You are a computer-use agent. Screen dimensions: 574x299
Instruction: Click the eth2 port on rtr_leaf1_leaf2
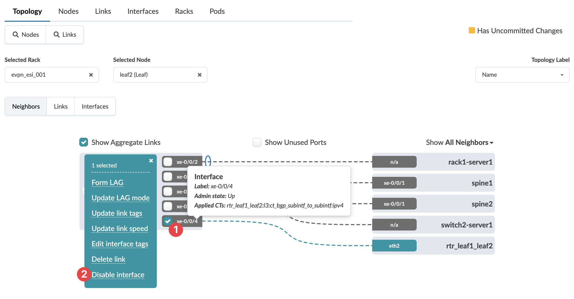tap(394, 246)
